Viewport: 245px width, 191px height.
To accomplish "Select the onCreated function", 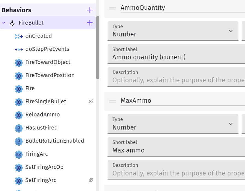I will tap(38, 36).
